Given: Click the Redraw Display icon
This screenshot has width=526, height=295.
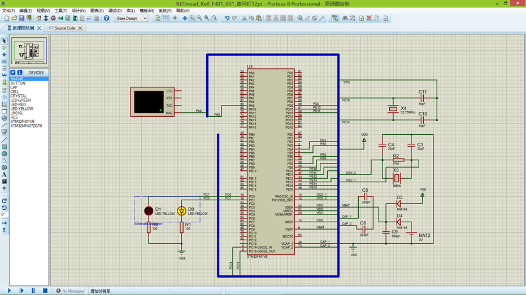Looking at the screenshot, I should tap(158, 18).
